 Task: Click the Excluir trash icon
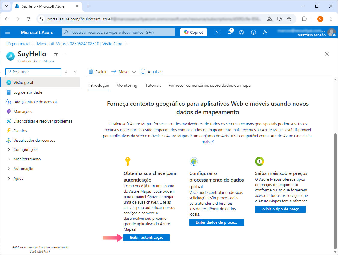tap(91, 71)
